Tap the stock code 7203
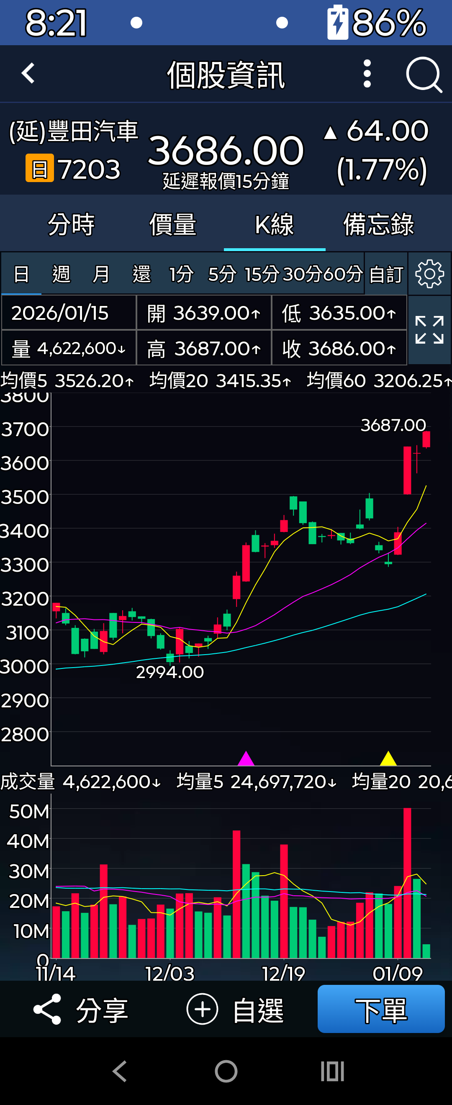This screenshot has height=1105, width=452. coord(90,169)
